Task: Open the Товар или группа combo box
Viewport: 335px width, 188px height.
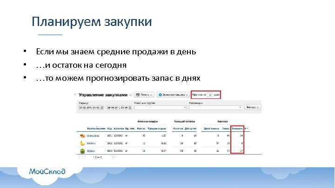Action: pyautogui.click(x=161, y=108)
